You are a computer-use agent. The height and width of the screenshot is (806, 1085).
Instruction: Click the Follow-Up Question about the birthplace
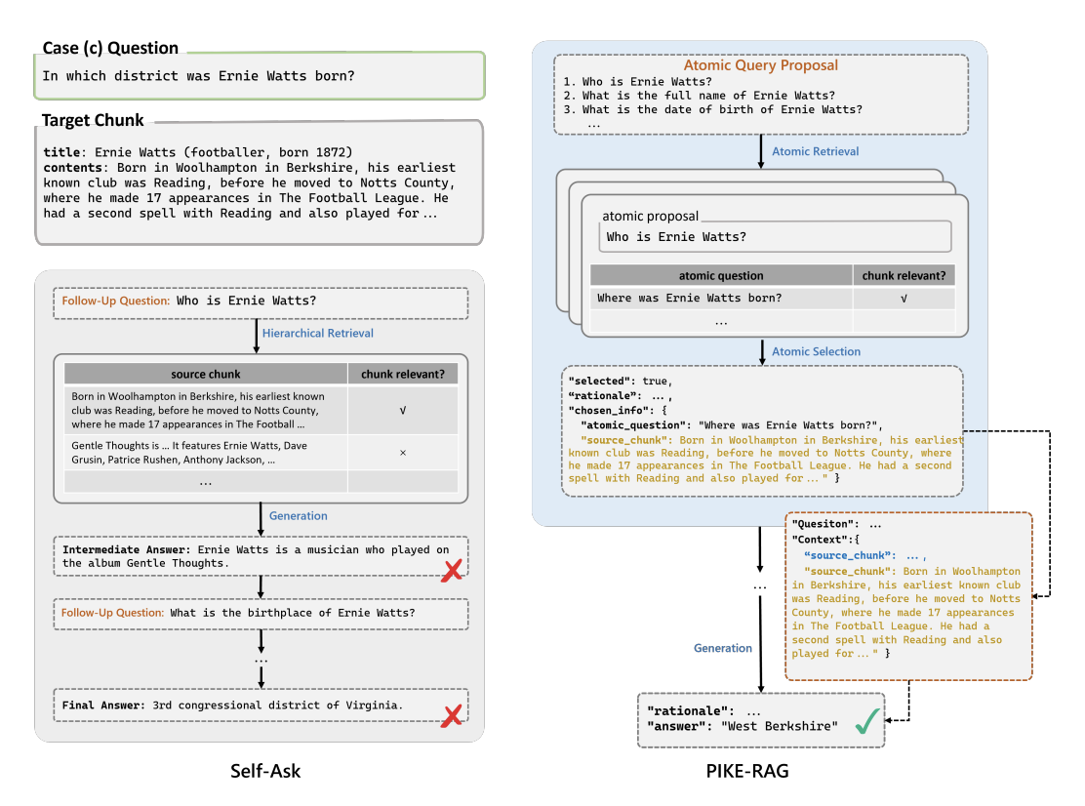click(x=261, y=614)
